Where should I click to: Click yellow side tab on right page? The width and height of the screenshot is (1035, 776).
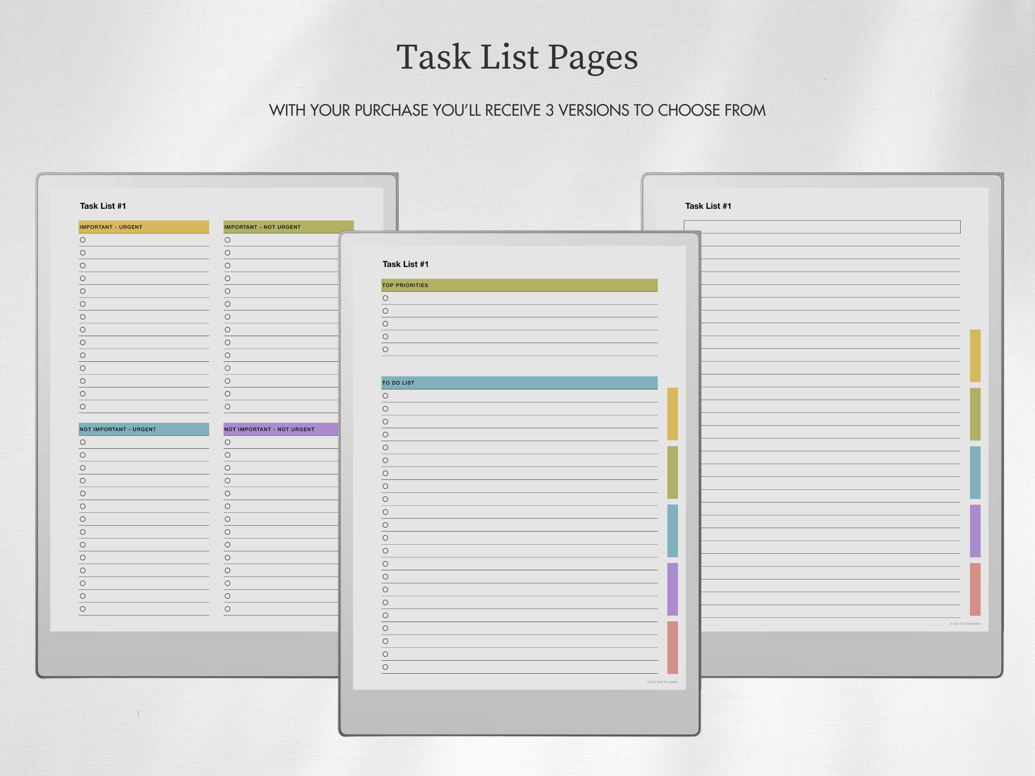click(975, 356)
